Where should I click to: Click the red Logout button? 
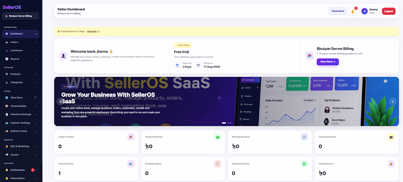coord(389,11)
